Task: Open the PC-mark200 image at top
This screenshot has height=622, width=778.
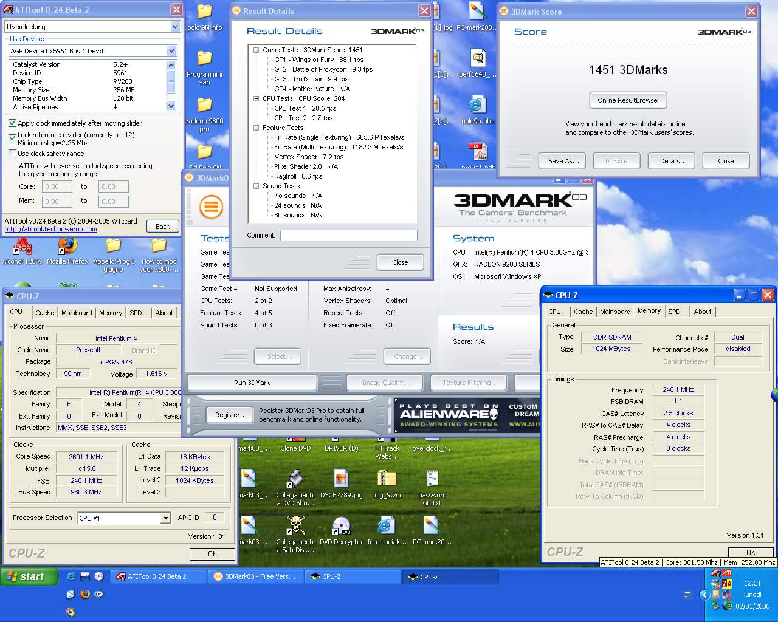Action: 477,17
